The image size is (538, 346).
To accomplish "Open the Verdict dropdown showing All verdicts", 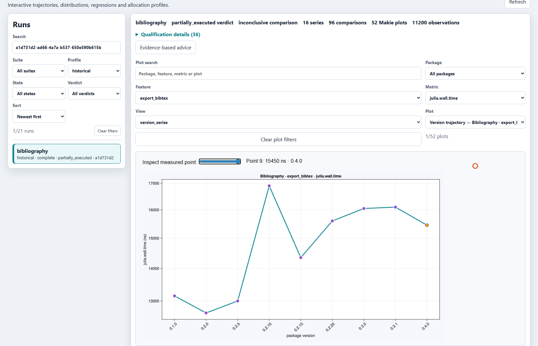I will [94, 94].
